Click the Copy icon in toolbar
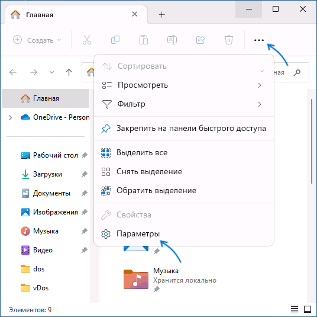Screen dimensions: 317x317 [x=115, y=40]
